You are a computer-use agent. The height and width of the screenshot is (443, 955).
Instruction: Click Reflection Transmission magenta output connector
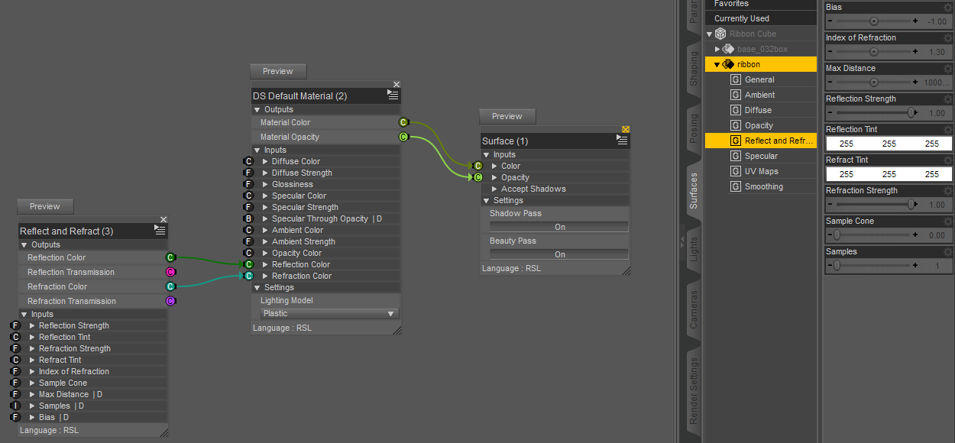click(170, 273)
